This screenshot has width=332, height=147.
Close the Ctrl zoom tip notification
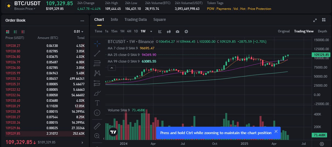pos(276,131)
